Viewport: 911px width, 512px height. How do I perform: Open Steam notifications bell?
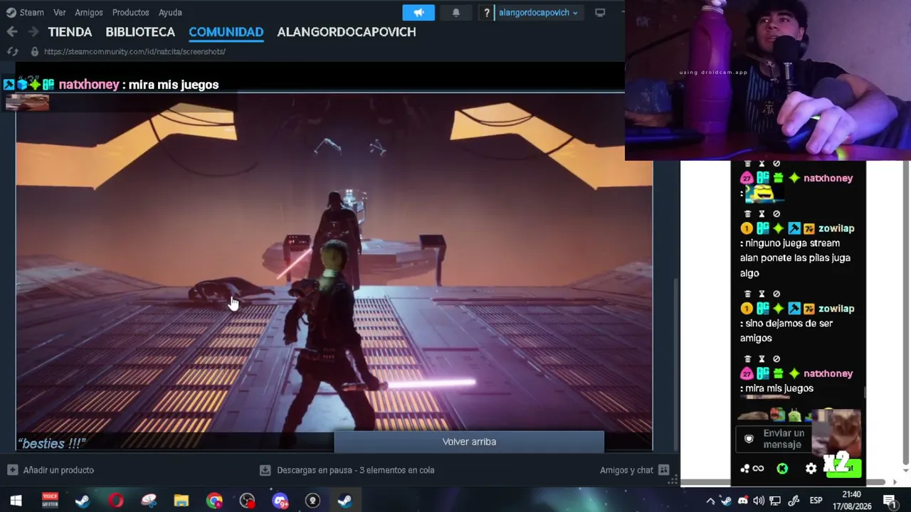pos(456,12)
